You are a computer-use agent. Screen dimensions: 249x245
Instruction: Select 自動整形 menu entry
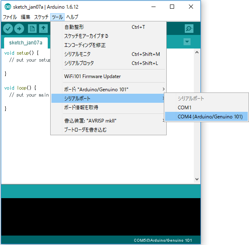click(109, 27)
